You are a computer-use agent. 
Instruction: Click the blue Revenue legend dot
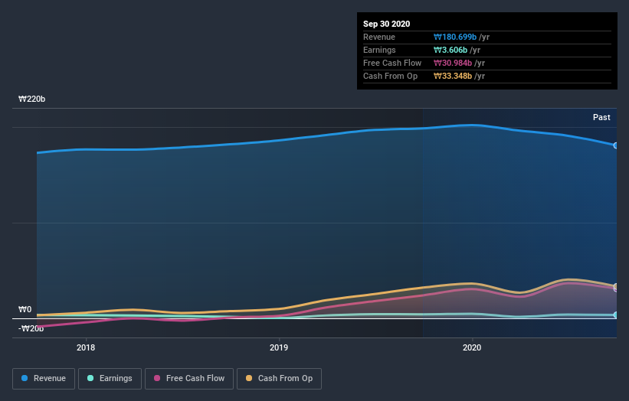pos(25,378)
